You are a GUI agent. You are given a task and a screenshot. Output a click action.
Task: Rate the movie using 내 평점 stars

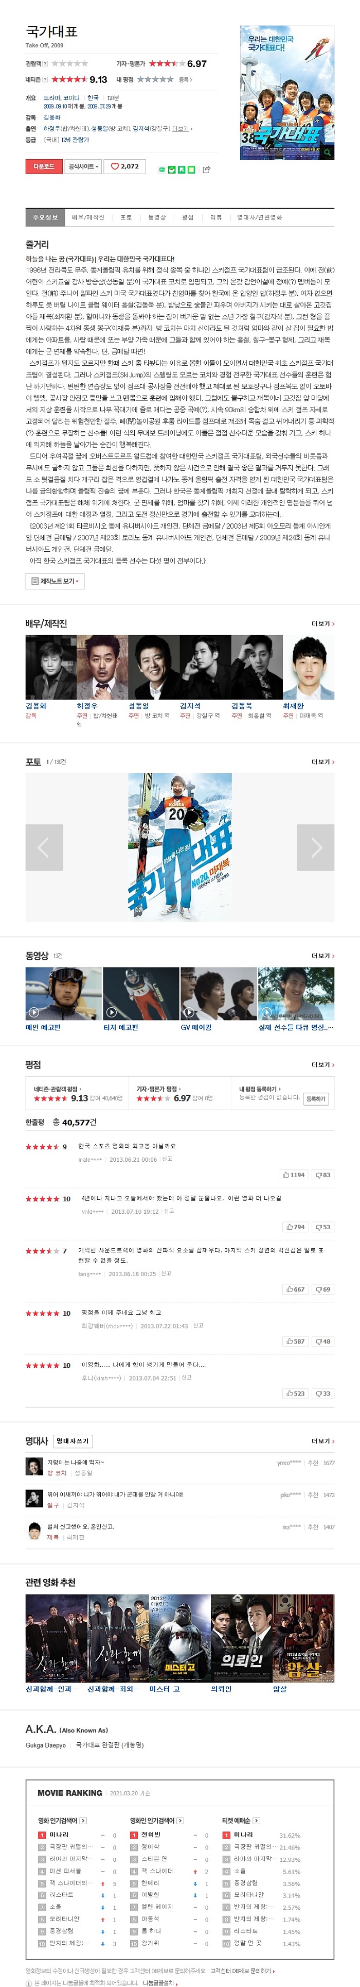tap(155, 79)
